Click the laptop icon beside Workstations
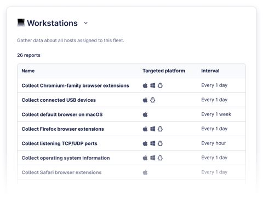Screen dimensions: 263x197 (x=21, y=22)
